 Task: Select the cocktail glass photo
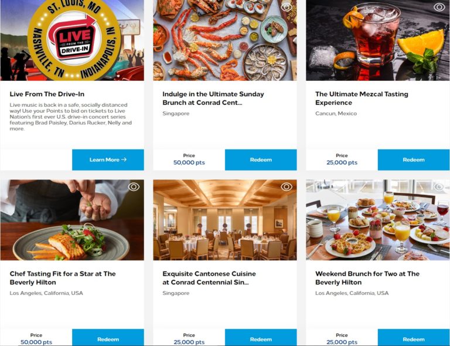pos(378,40)
